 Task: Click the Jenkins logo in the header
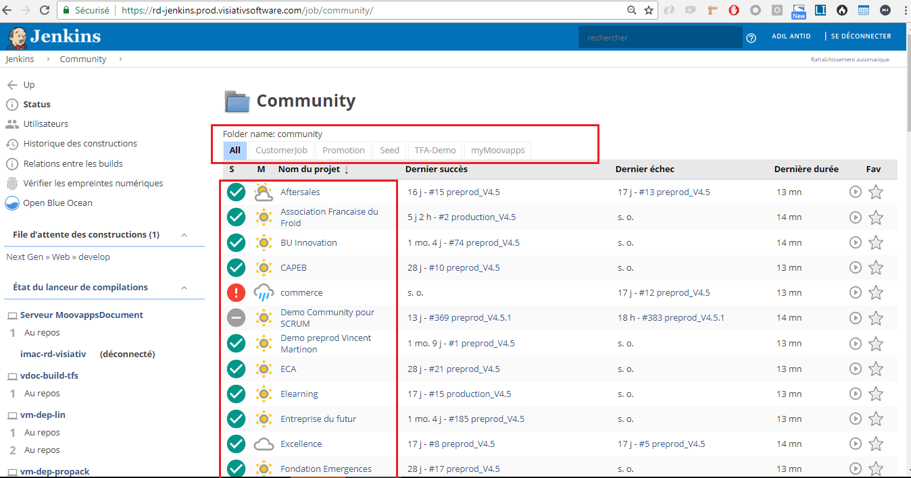pos(54,36)
